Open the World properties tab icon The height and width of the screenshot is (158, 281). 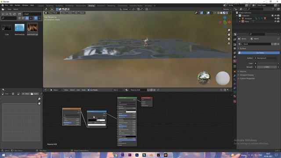(x=235, y=61)
